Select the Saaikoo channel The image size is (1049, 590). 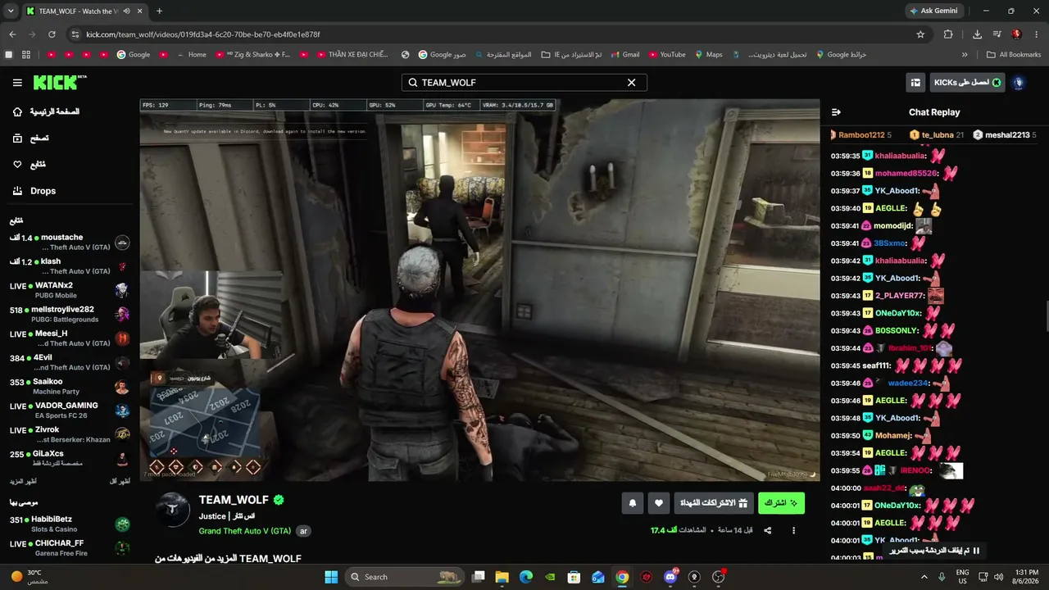click(x=70, y=387)
